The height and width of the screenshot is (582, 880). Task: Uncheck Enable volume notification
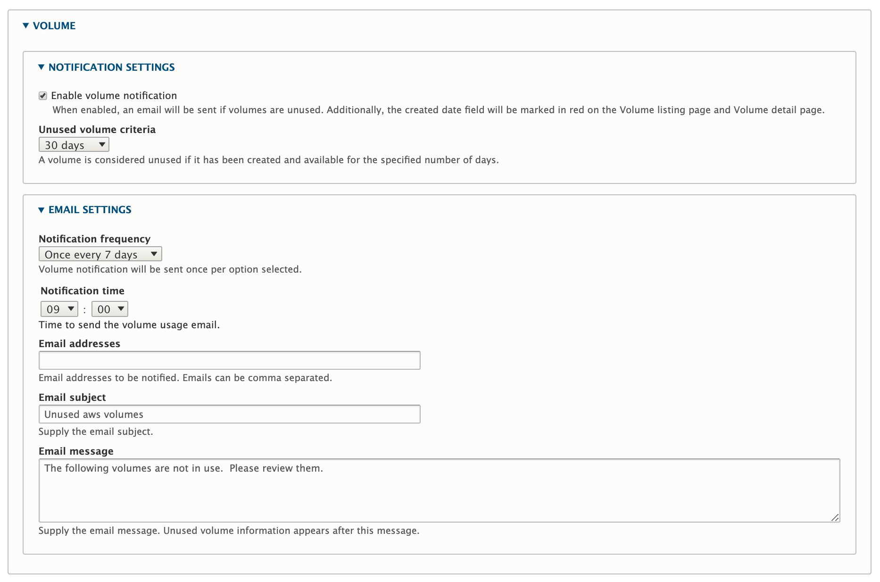coord(43,95)
